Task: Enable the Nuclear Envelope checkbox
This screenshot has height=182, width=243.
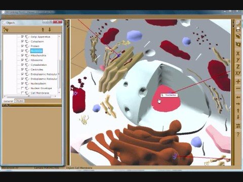Action: click(x=22, y=88)
